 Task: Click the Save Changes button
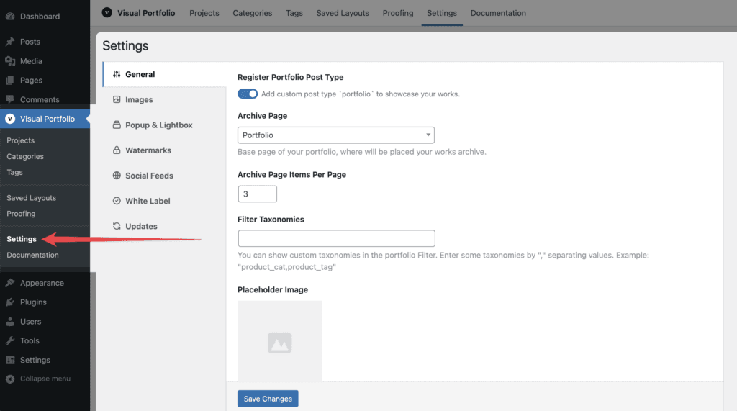coord(268,399)
